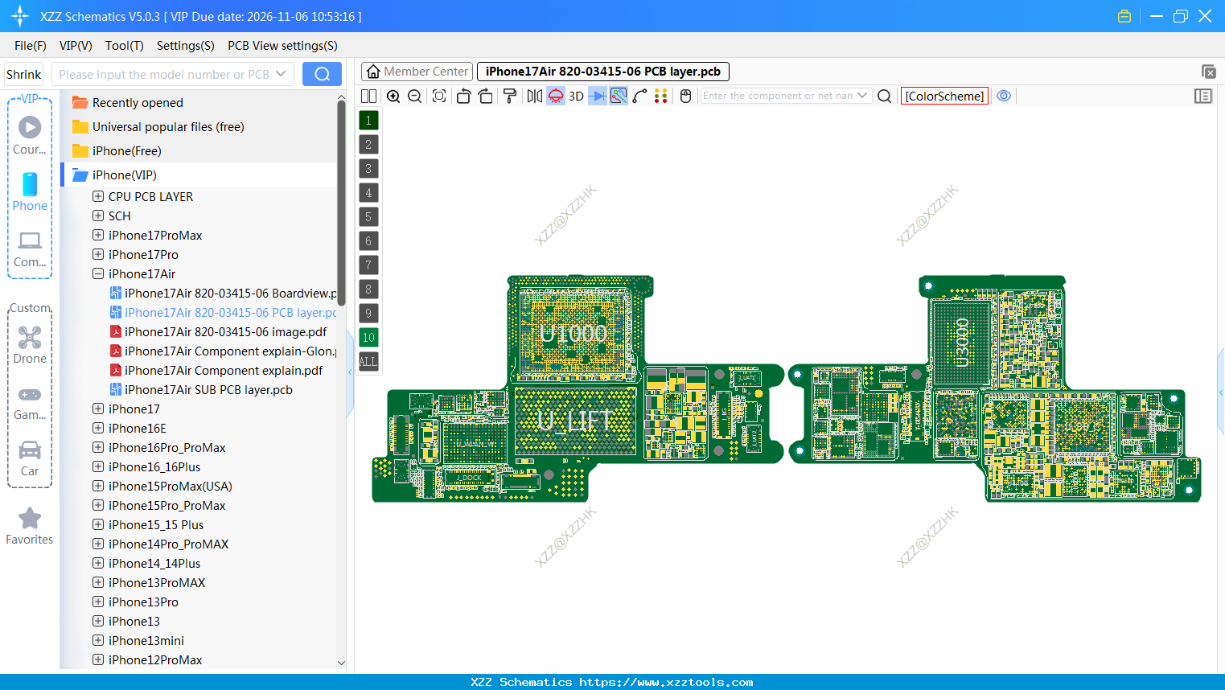Click the Member Center button
This screenshot has height=690, width=1225.
point(417,71)
